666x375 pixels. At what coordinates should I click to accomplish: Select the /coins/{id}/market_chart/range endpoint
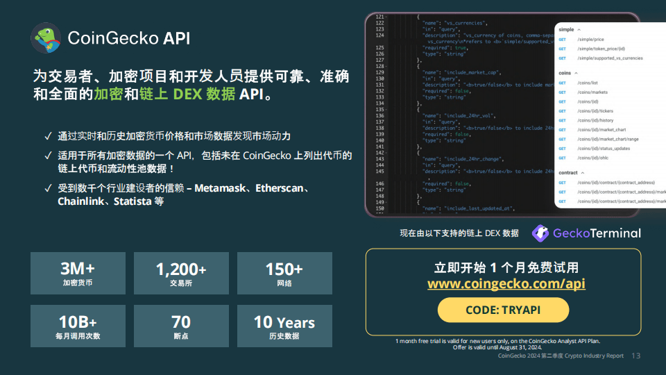click(x=608, y=139)
